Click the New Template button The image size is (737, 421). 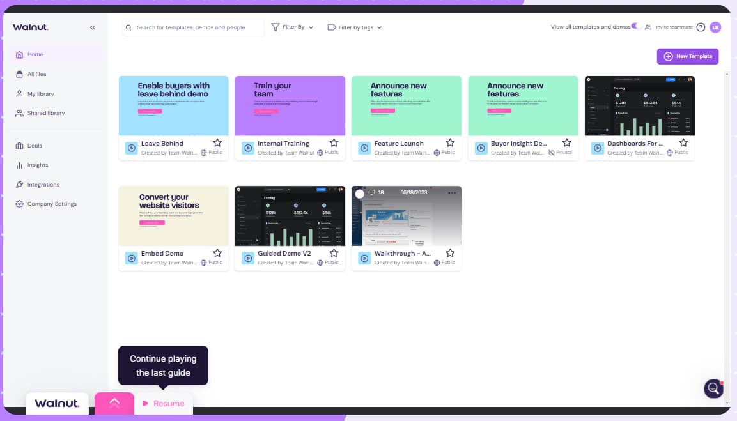[688, 56]
